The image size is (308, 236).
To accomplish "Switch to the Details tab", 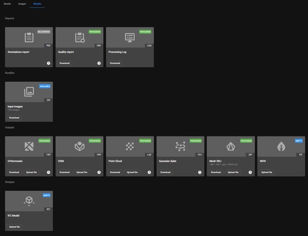I will [x=7, y=4].
